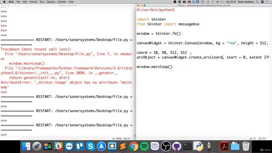Open Adobe Acrobat from the dock
The height and width of the screenshot is (153, 272).
point(224,146)
